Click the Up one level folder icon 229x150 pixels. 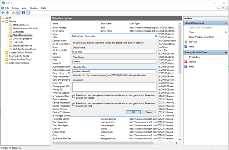pyautogui.click(x=13, y=13)
